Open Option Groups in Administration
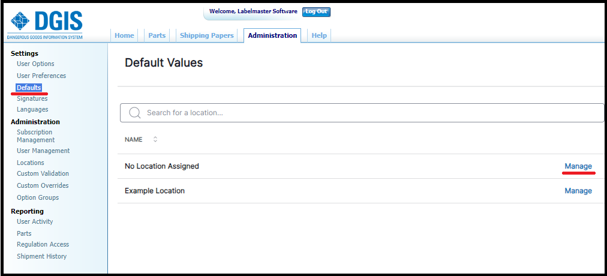The image size is (607, 276). click(x=38, y=197)
